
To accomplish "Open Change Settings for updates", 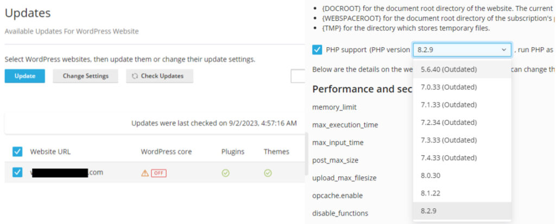I will (85, 76).
